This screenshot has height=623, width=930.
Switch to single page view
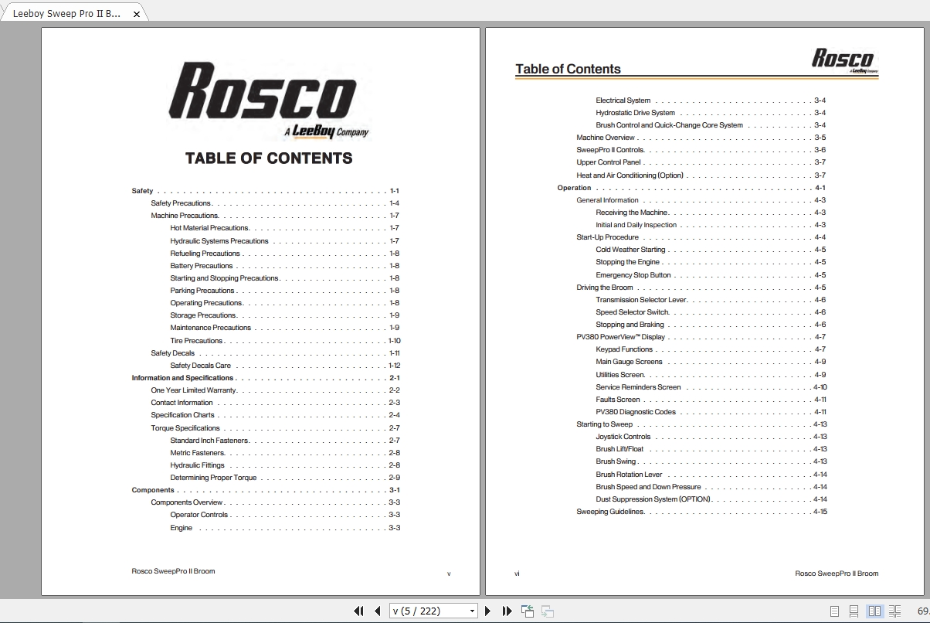[834, 611]
